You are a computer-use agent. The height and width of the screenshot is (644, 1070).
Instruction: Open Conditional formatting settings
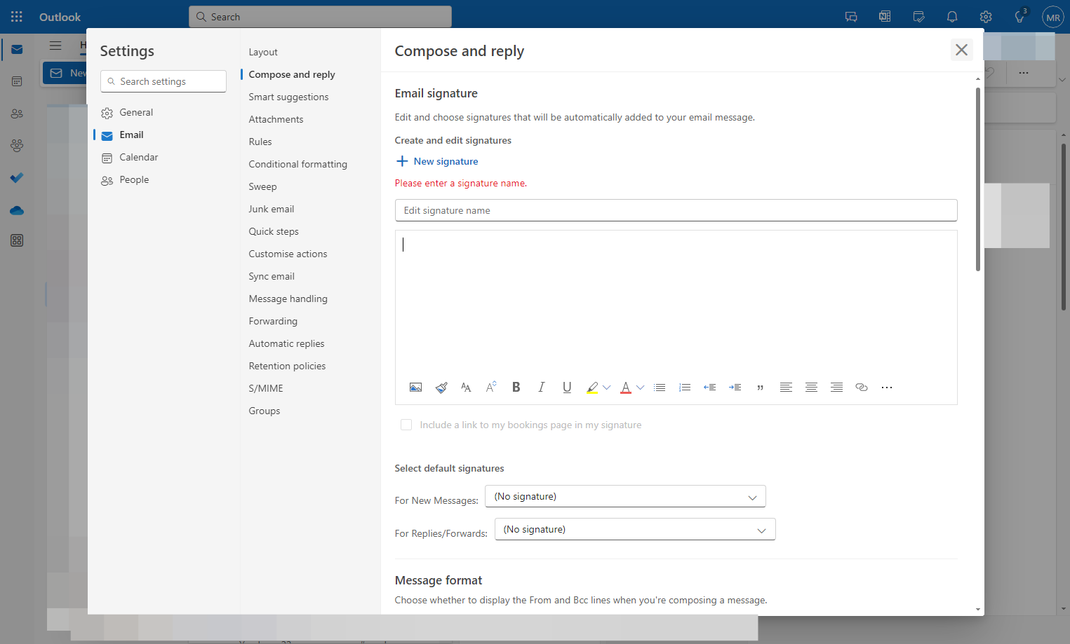[x=297, y=164]
